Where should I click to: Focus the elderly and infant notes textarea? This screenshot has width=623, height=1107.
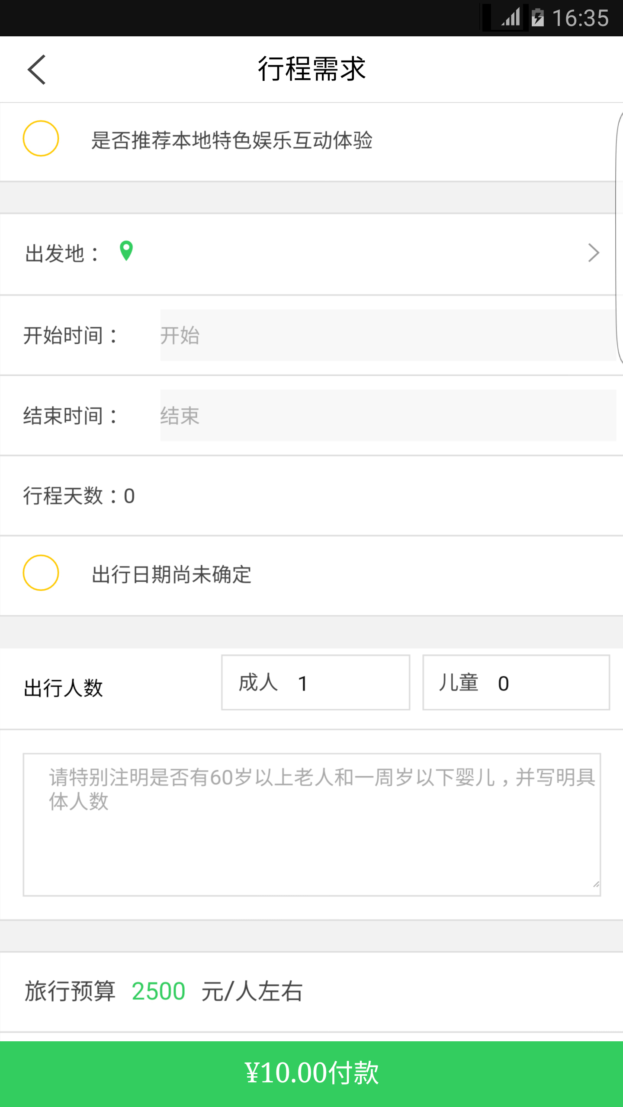[311, 824]
